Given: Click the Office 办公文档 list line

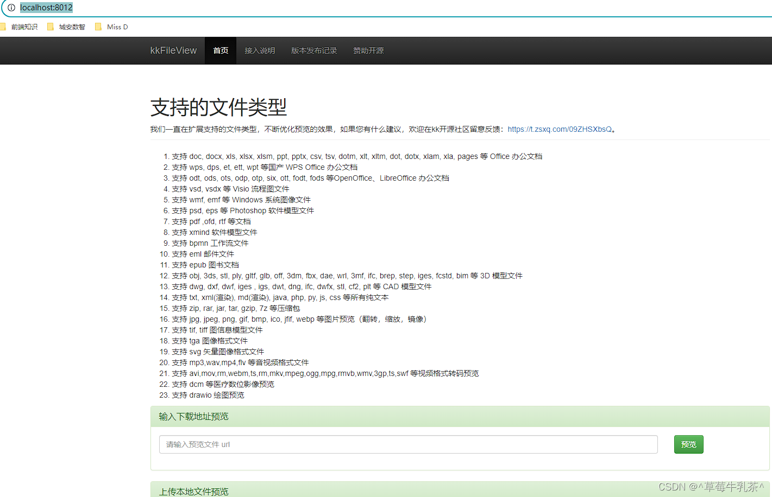Looking at the screenshot, I should click(357, 156).
